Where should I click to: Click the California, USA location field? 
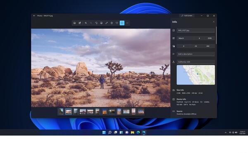[x=196, y=62]
